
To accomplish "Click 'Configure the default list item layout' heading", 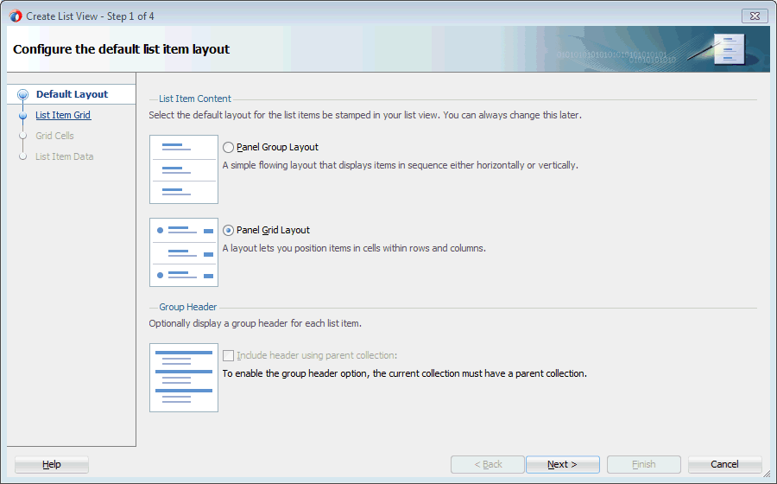I will (122, 49).
